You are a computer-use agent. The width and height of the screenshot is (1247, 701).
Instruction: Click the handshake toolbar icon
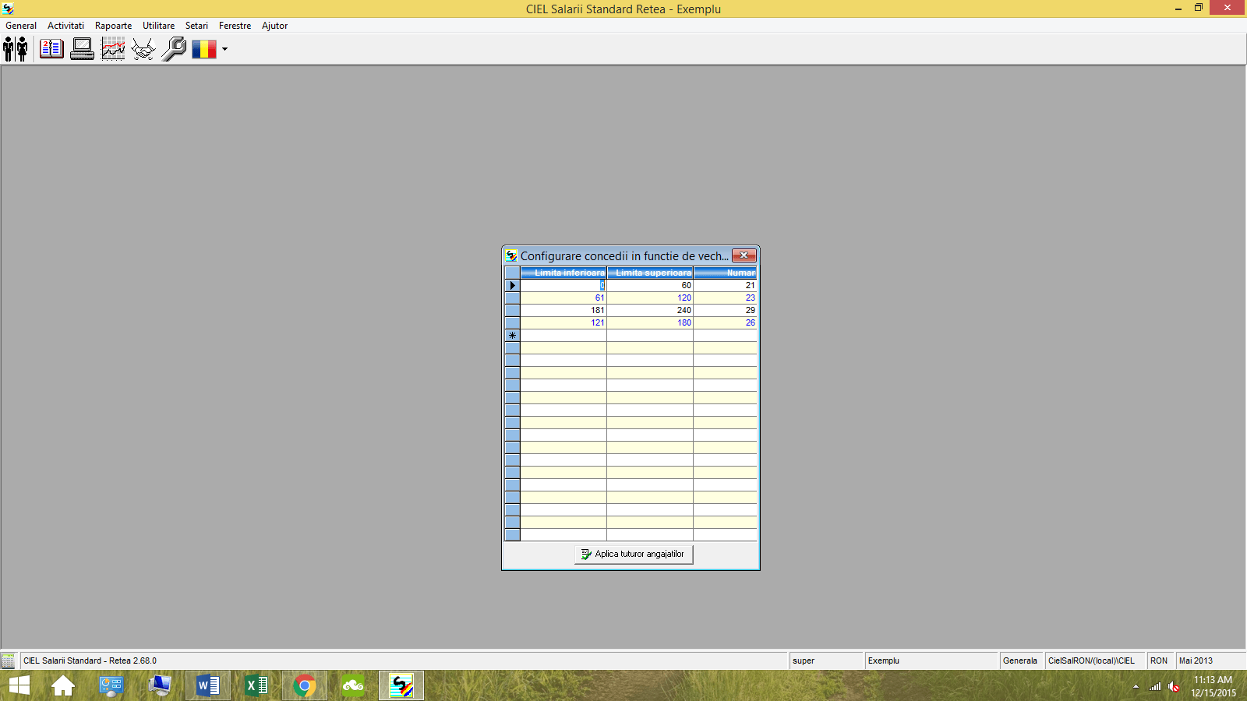pos(143,49)
